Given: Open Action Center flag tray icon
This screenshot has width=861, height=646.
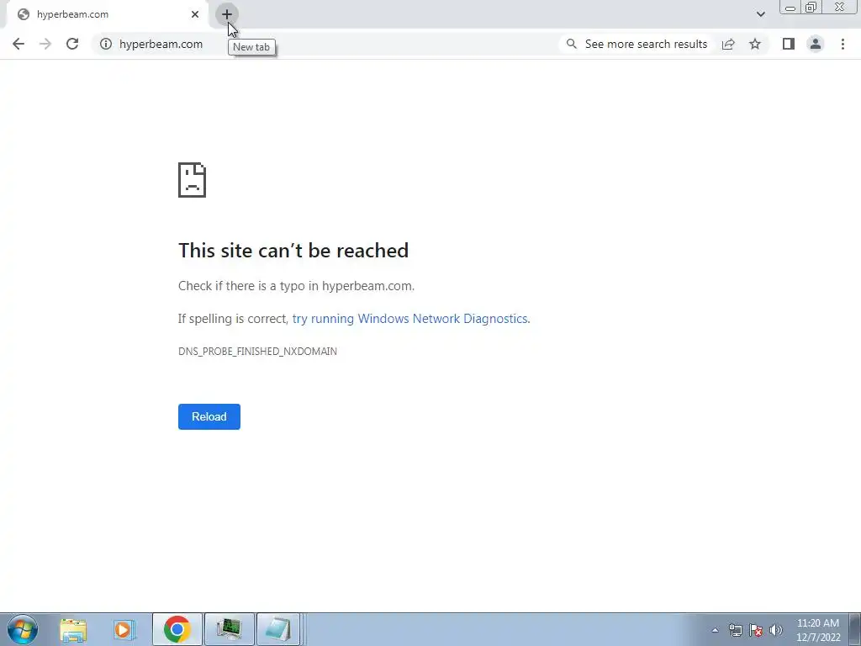Looking at the screenshot, I should (756, 630).
